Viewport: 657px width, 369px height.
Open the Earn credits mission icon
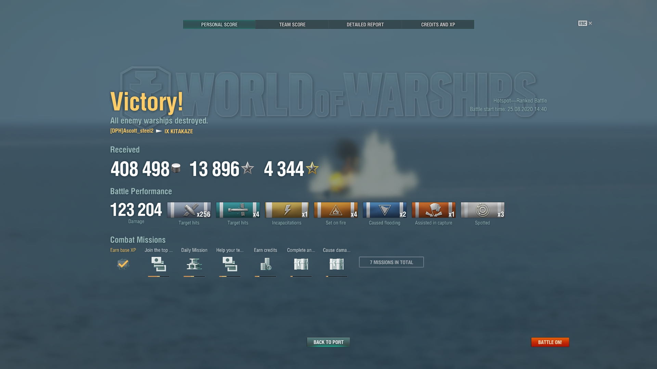(266, 264)
